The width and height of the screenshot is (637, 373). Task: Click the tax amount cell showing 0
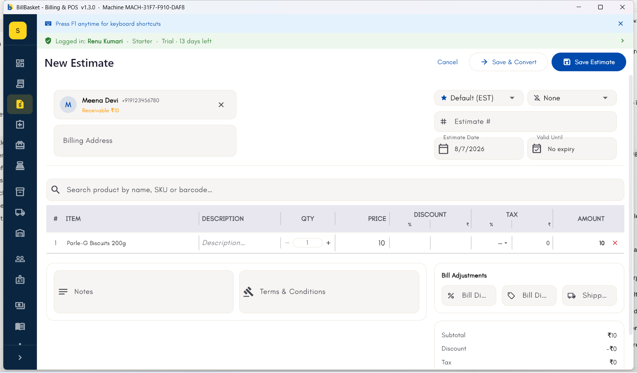pyautogui.click(x=533, y=243)
